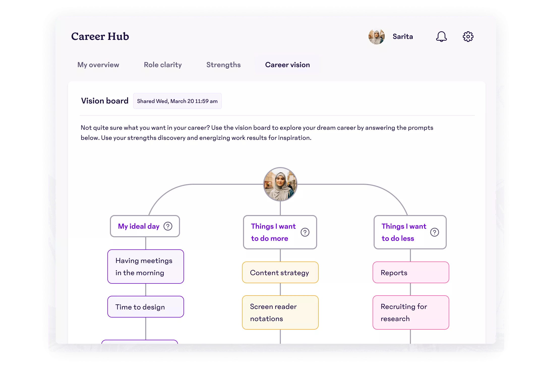The width and height of the screenshot is (541, 368).
Task: Click the Strengths tab
Action: pyautogui.click(x=224, y=64)
